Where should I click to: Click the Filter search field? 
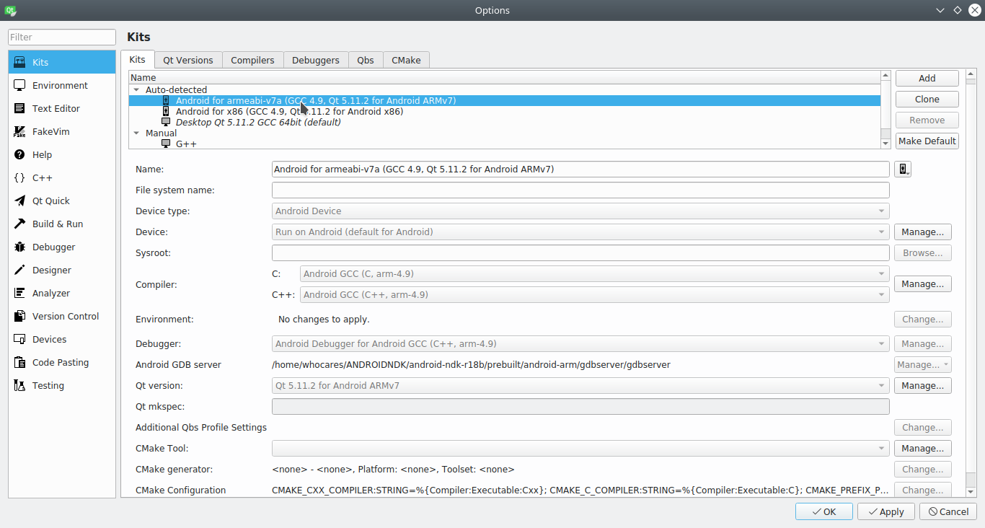[x=62, y=37]
